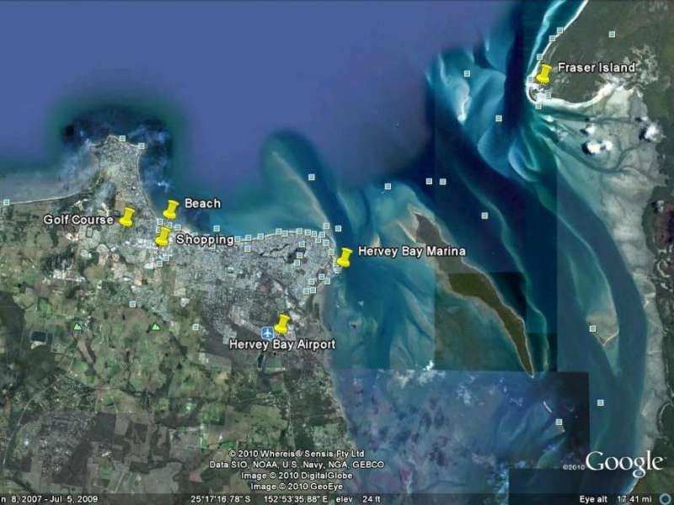Select the Beach yellow pushpin marker
Image resolution: width=674 pixels, height=505 pixels.
[x=171, y=209]
